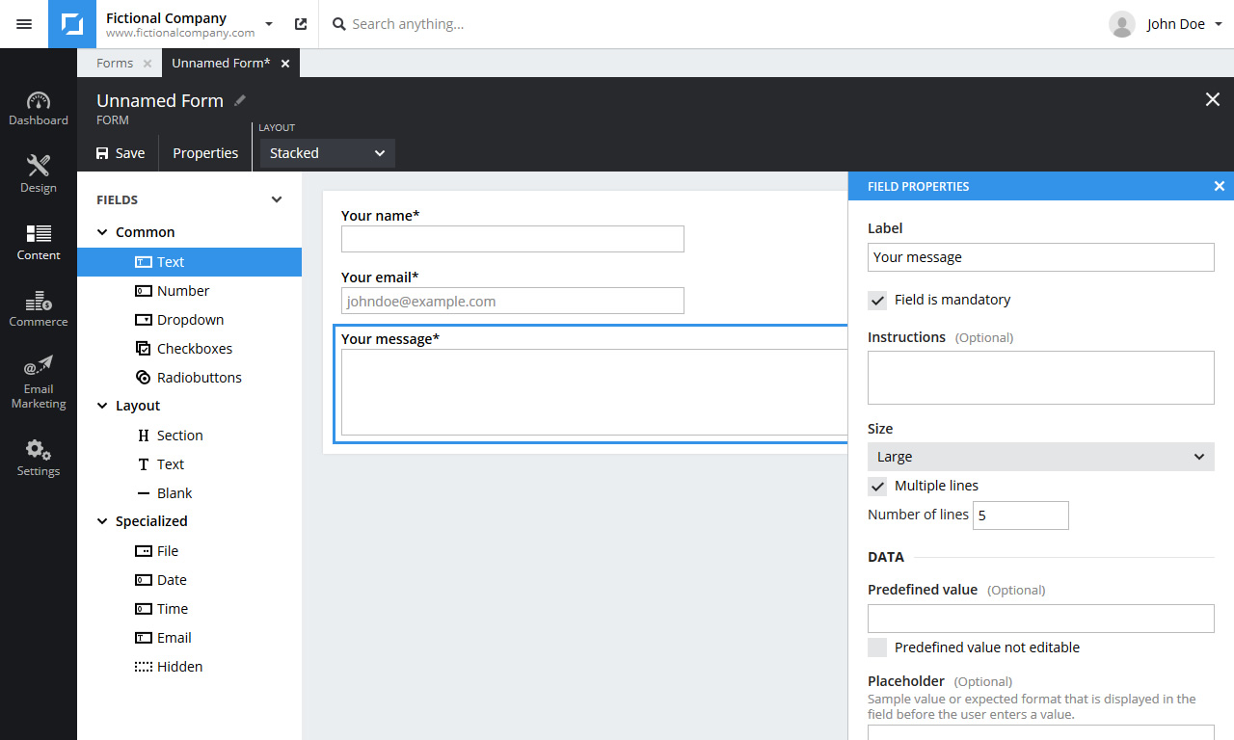Toggle the Multiple lines checkbox
The height and width of the screenshot is (740, 1234).
877,486
